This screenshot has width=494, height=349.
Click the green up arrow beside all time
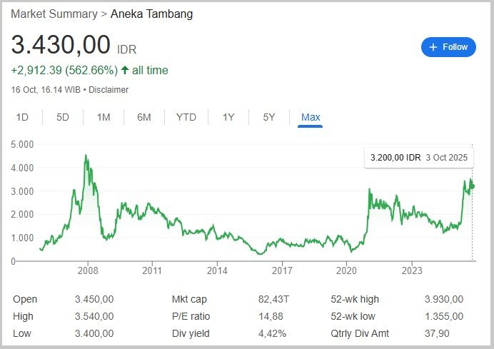coord(125,70)
